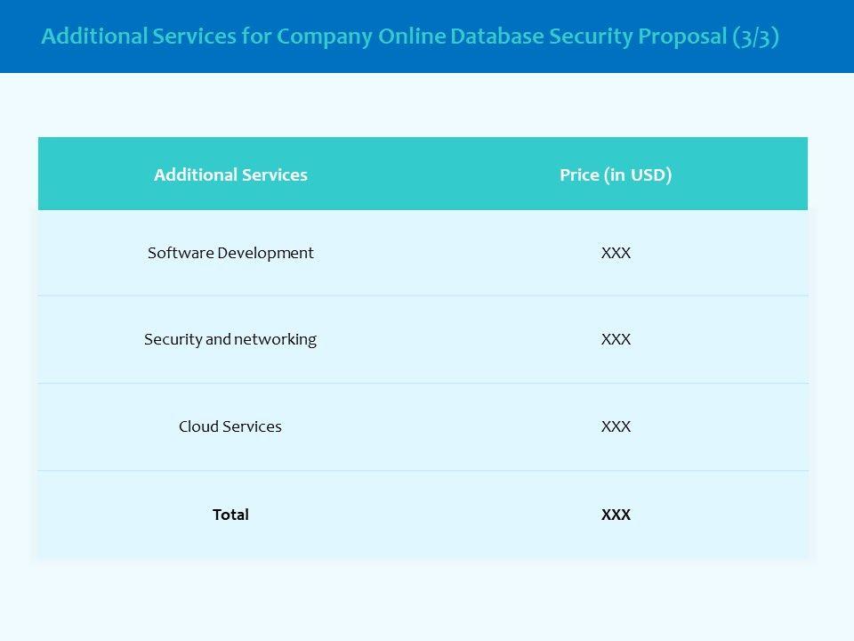Click the bold XXX total price
This screenshot has height=641, width=854.
tap(616, 515)
